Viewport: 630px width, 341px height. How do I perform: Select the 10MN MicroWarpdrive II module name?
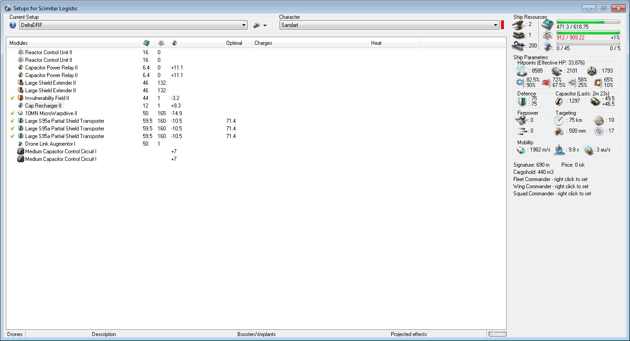click(51, 113)
